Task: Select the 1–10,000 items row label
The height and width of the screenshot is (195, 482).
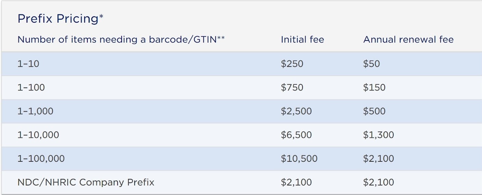Action: point(38,135)
